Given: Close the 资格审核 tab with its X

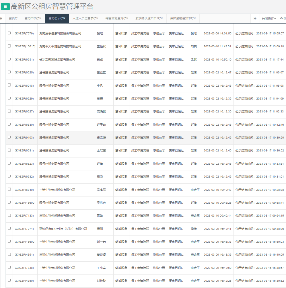Looking at the screenshot, I should tap(40, 18).
